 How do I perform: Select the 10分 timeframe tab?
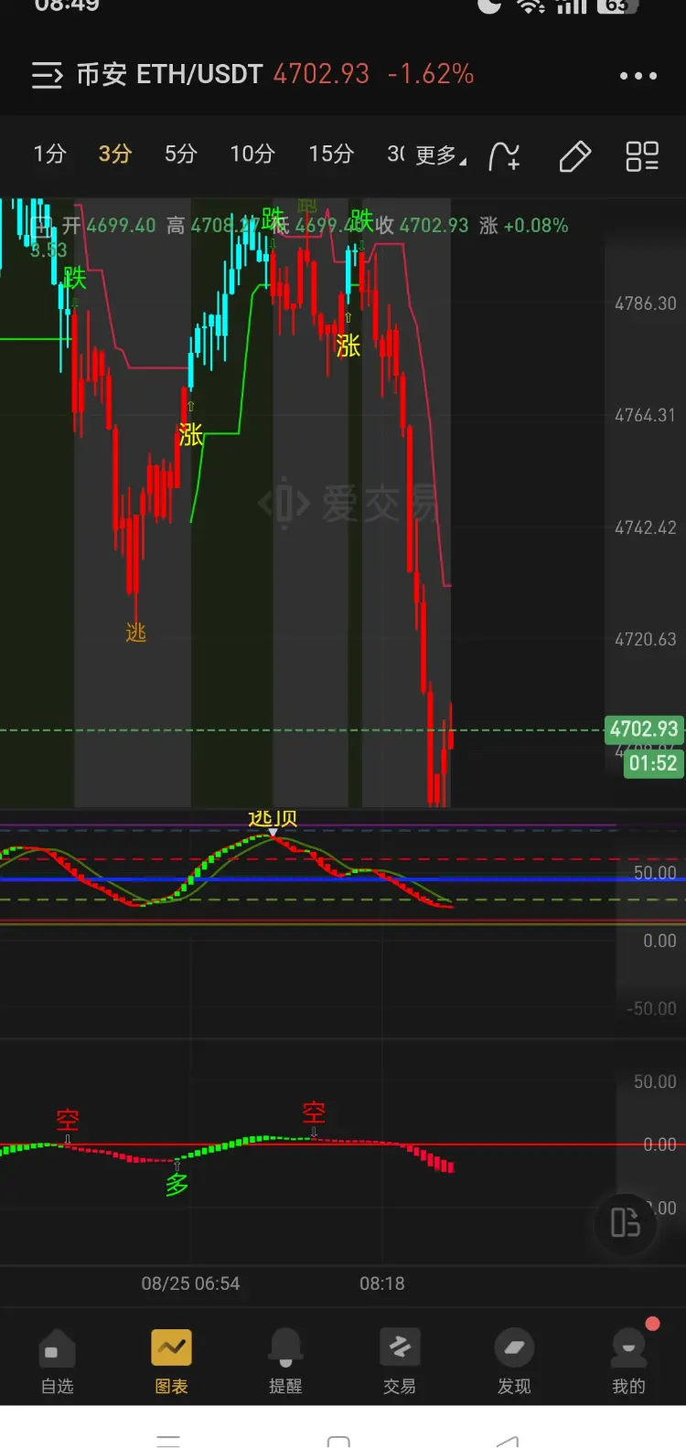click(x=252, y=154)
